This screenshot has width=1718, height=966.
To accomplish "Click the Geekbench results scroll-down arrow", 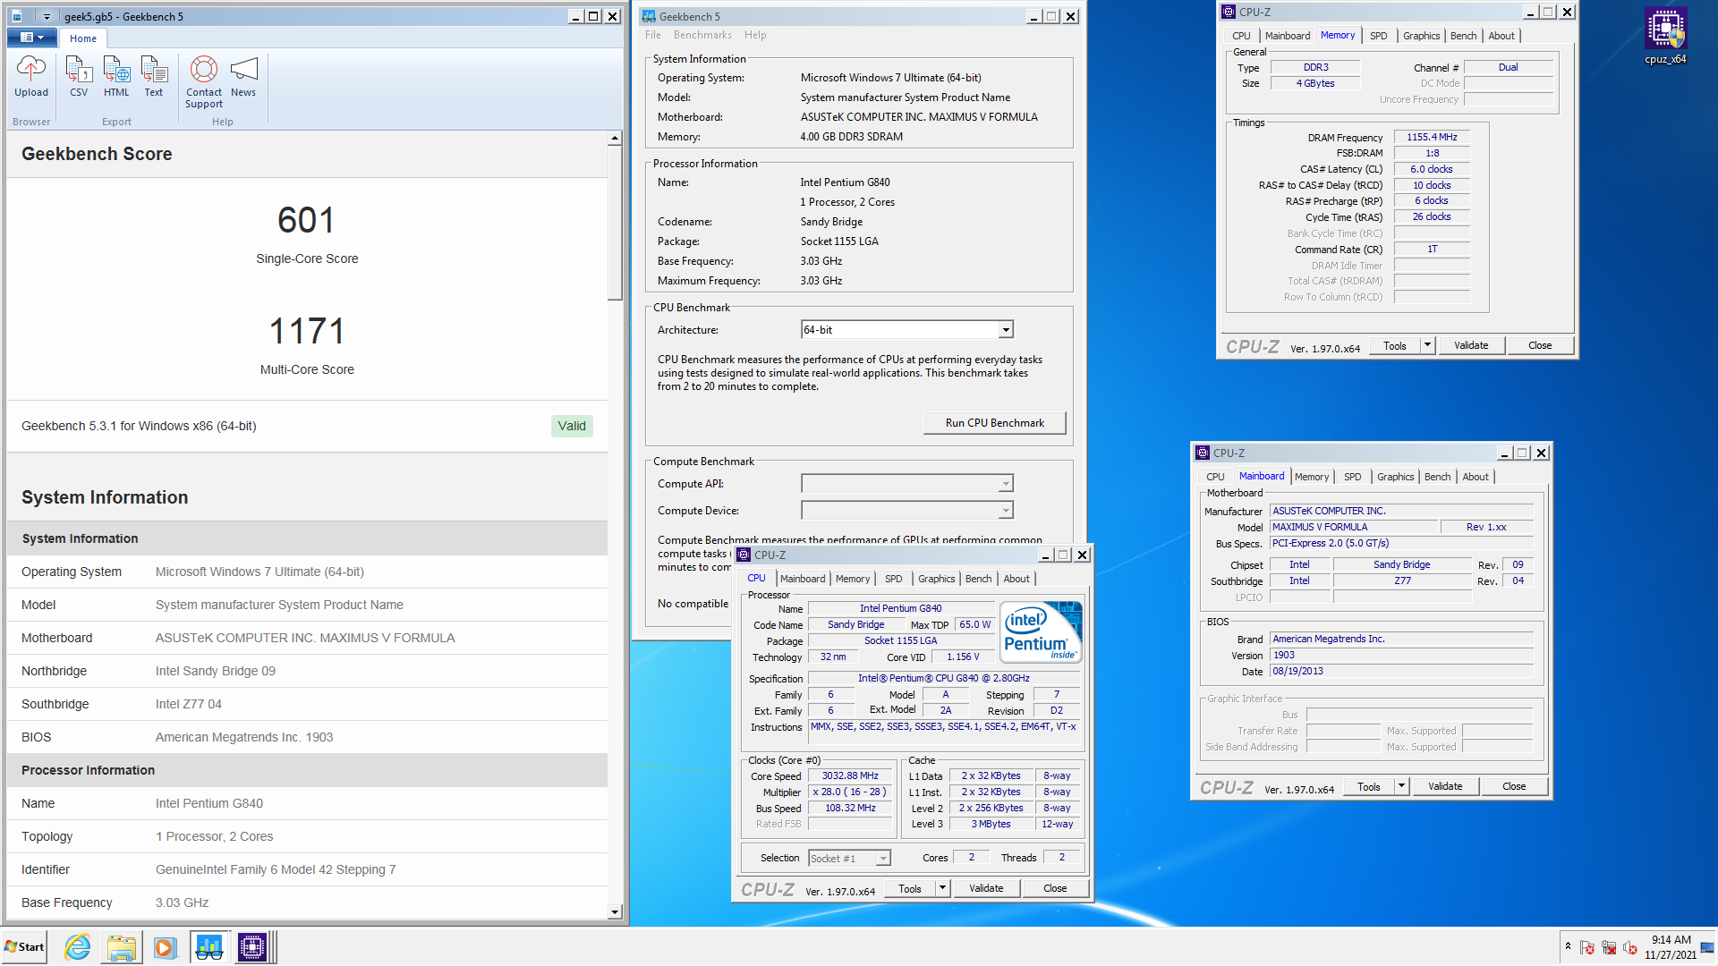I will point(614,912).
